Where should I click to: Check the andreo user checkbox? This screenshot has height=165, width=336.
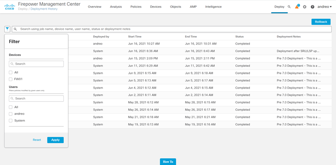click(10, 114)
